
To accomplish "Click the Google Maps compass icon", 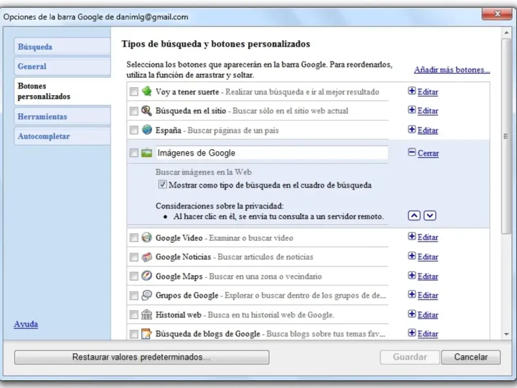I will [147, 276].
